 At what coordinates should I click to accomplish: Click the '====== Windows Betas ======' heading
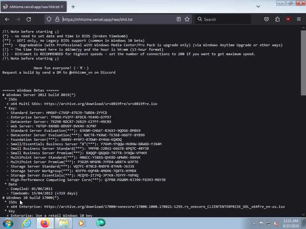tap(31, 90)
